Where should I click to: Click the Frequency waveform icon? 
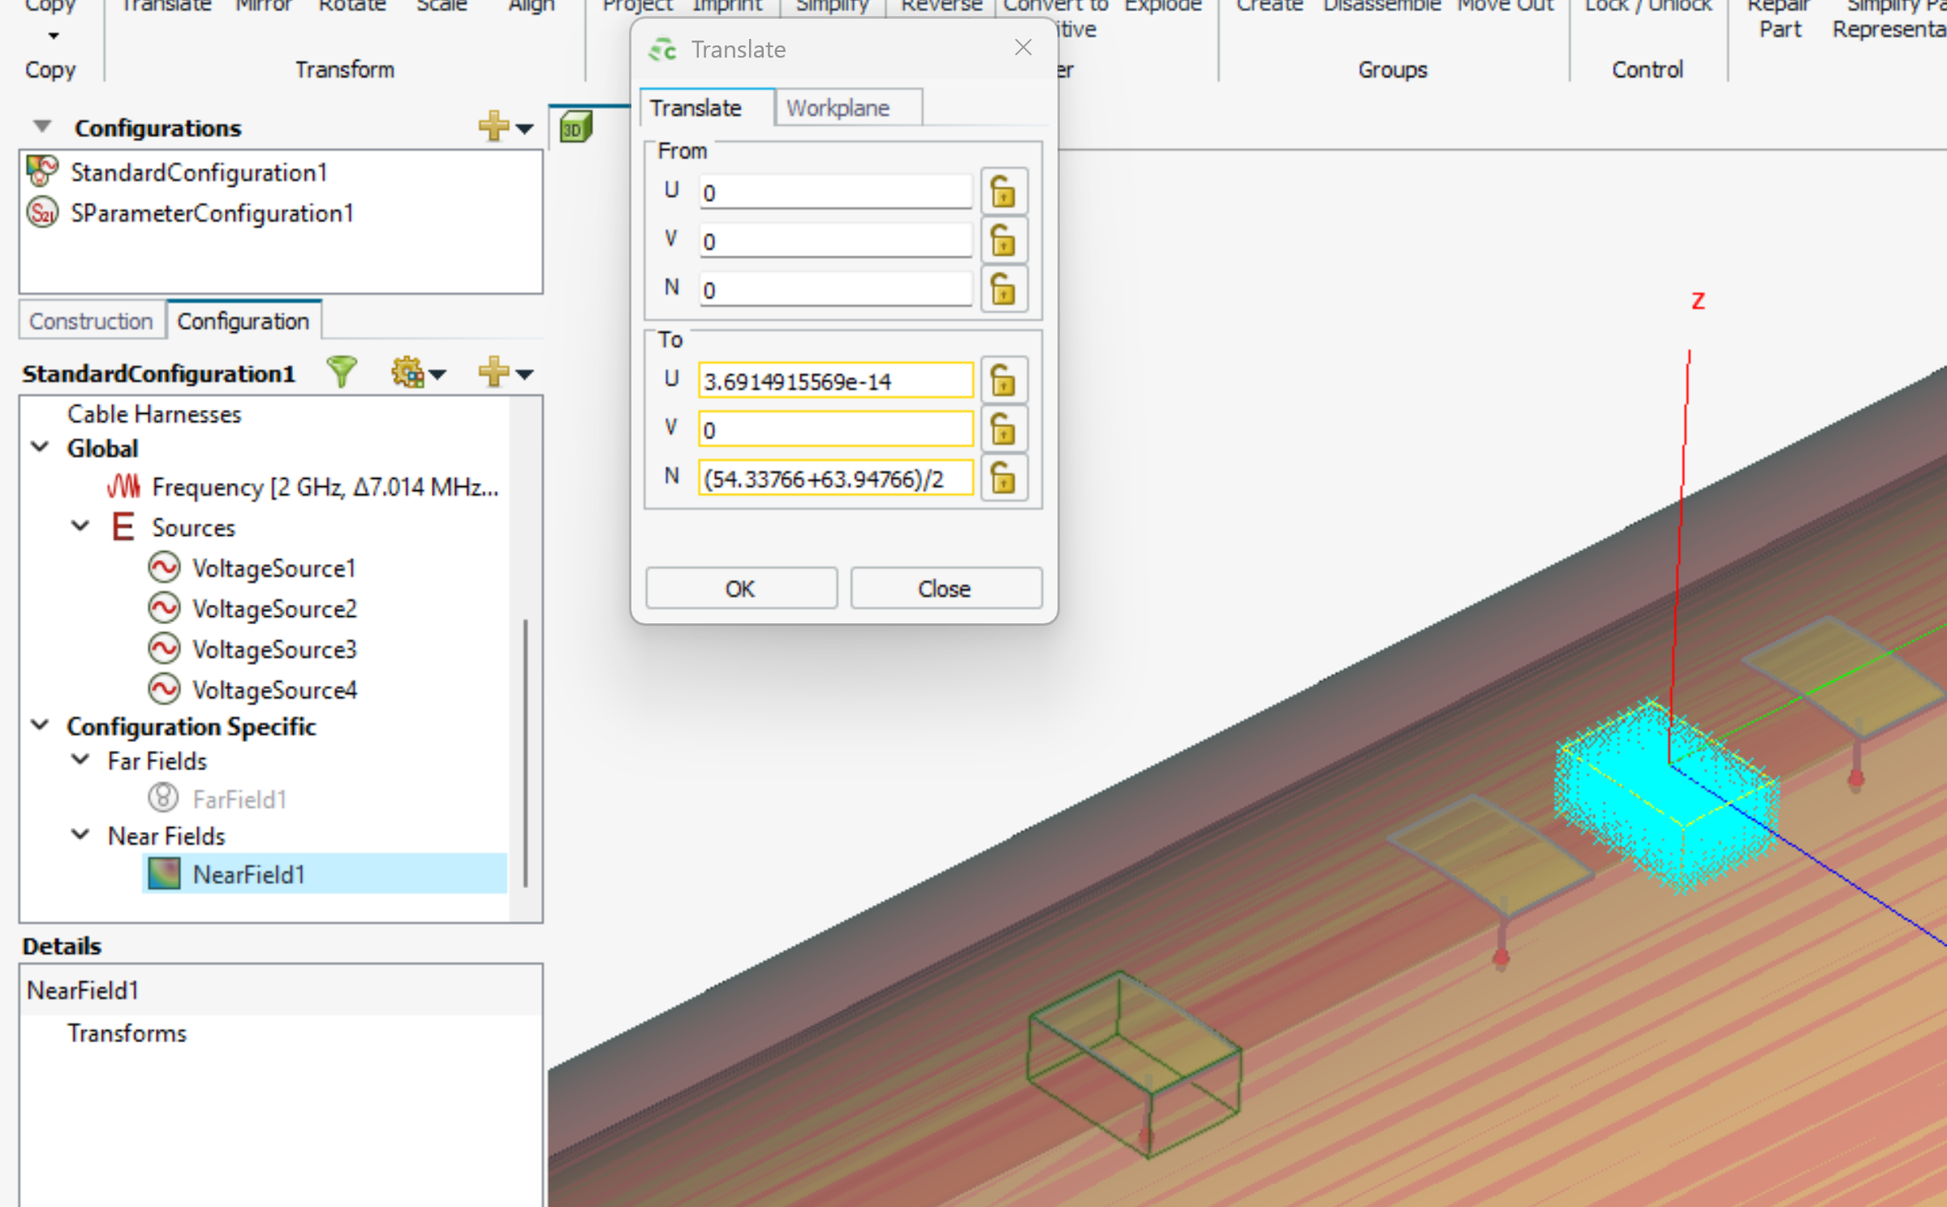tap(123, 486)
